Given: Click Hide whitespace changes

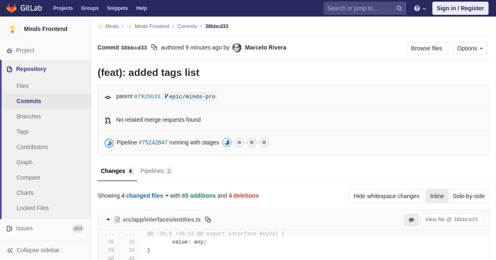Looking at the screenshot, I should 386,196.
